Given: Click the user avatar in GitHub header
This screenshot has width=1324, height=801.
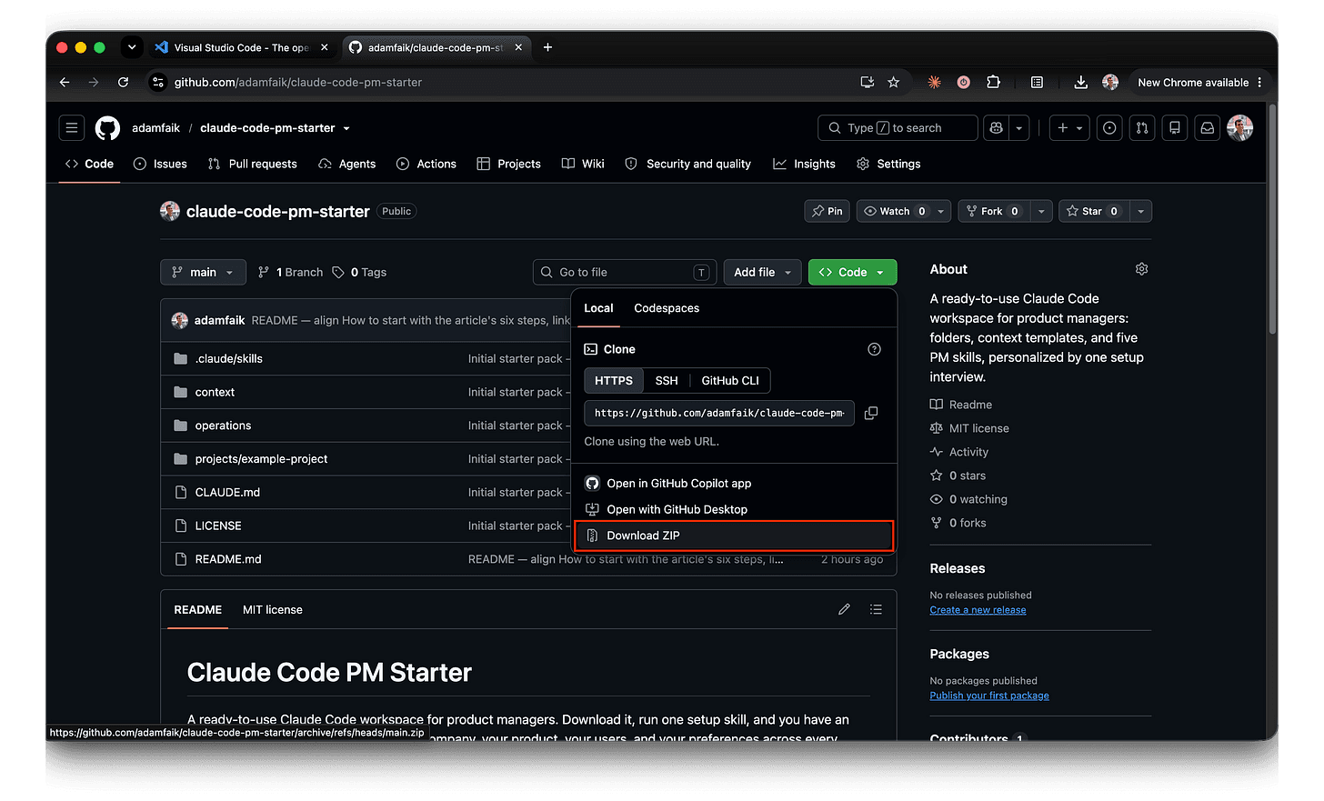Looking at the screenshot, I should click(1239, 128).
